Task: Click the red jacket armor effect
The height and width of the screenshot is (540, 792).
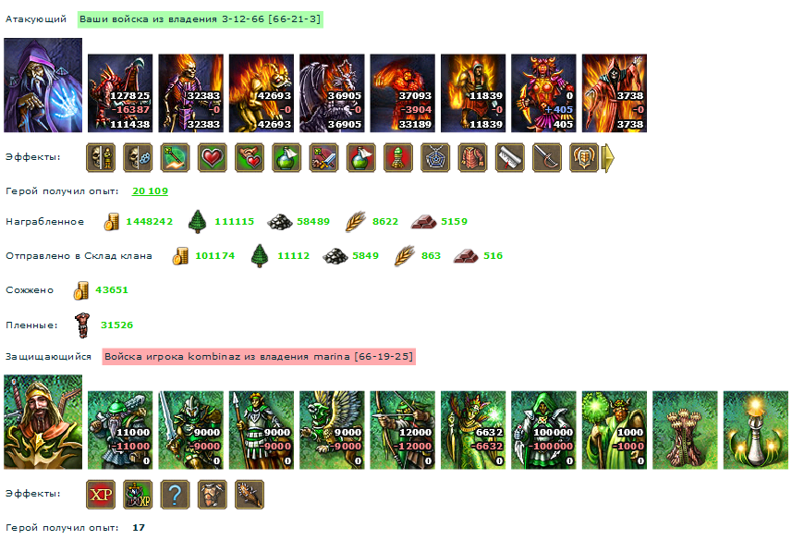Action: (x=473, y=157)
